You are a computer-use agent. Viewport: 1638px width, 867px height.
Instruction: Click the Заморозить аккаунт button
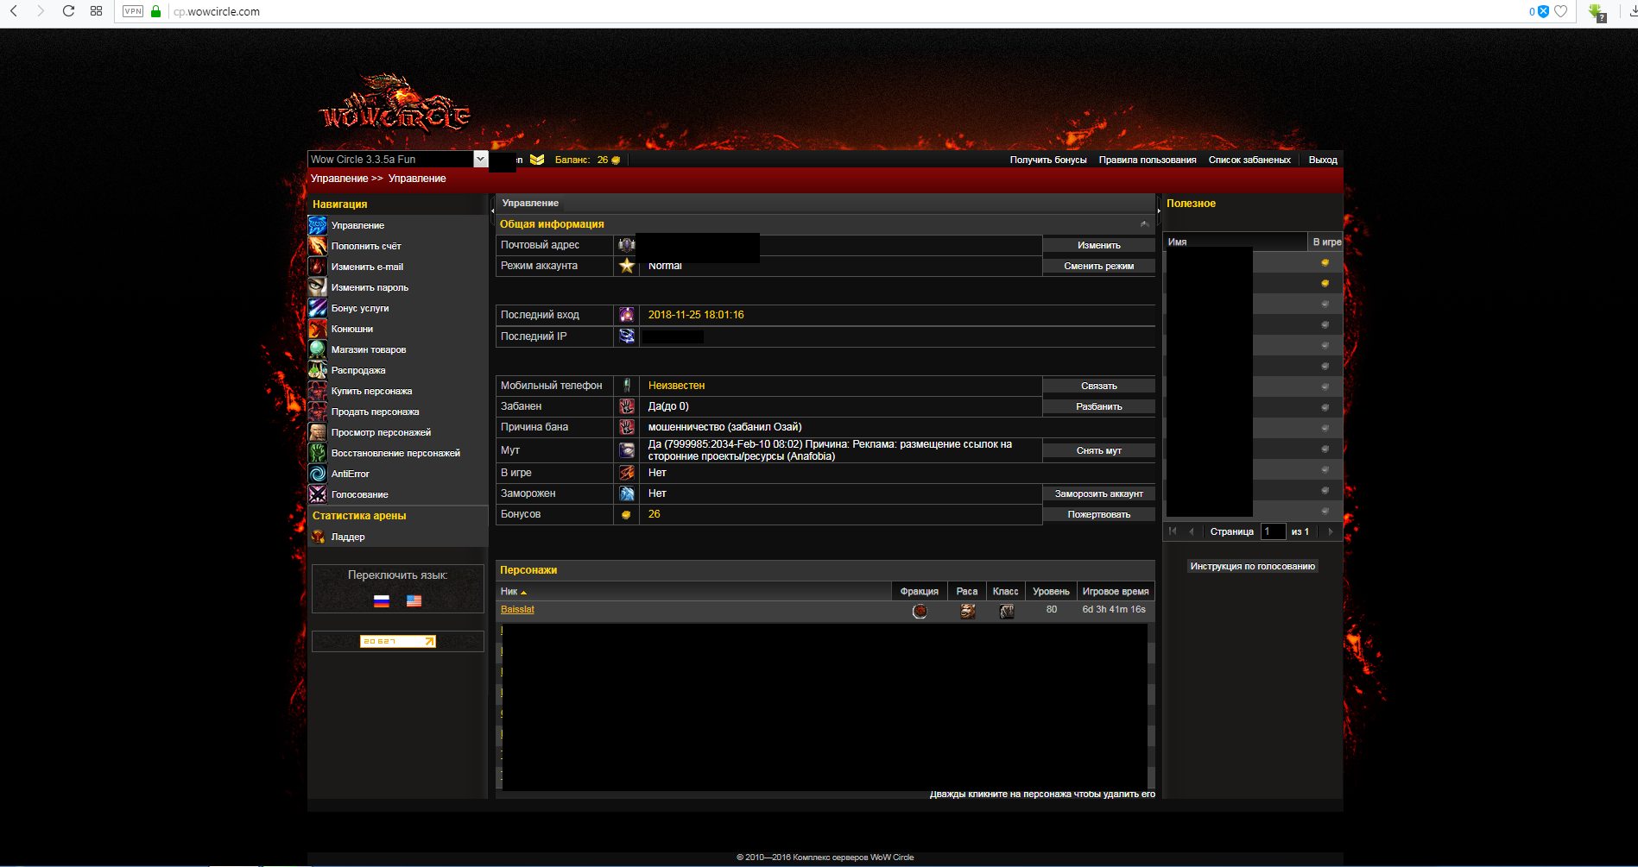pyautogui.click(x=1098, y=494)
